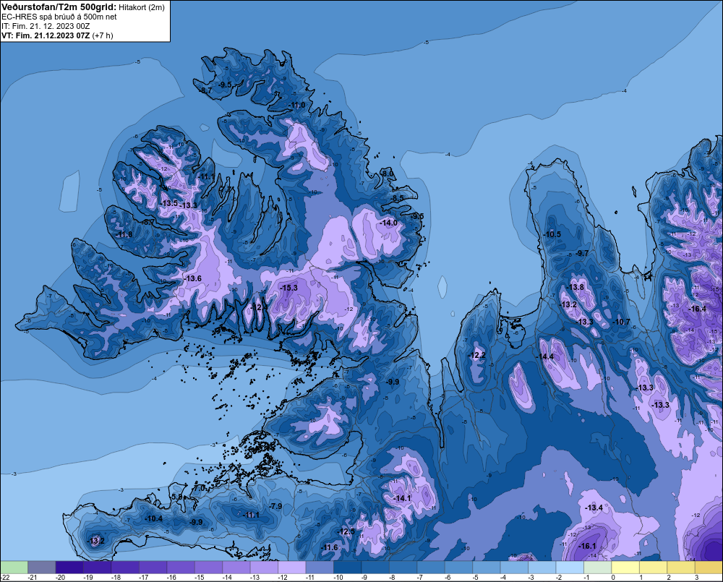Pick the legend swatch labeled -20
This screenshot has width=723, height=582.
[69, 567]
